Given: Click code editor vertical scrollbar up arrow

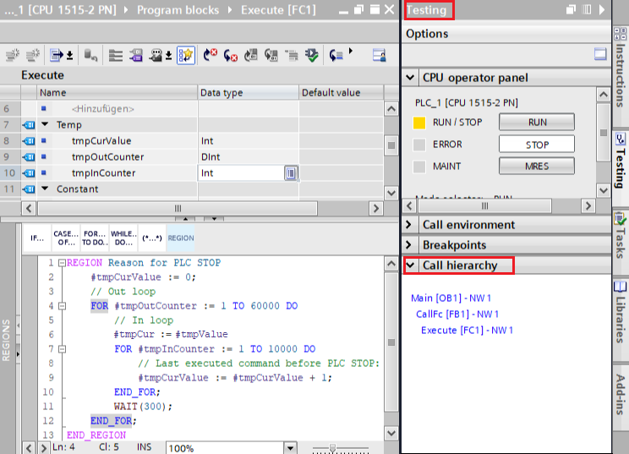Looking at the screenshot, I should tap(391, 264).
